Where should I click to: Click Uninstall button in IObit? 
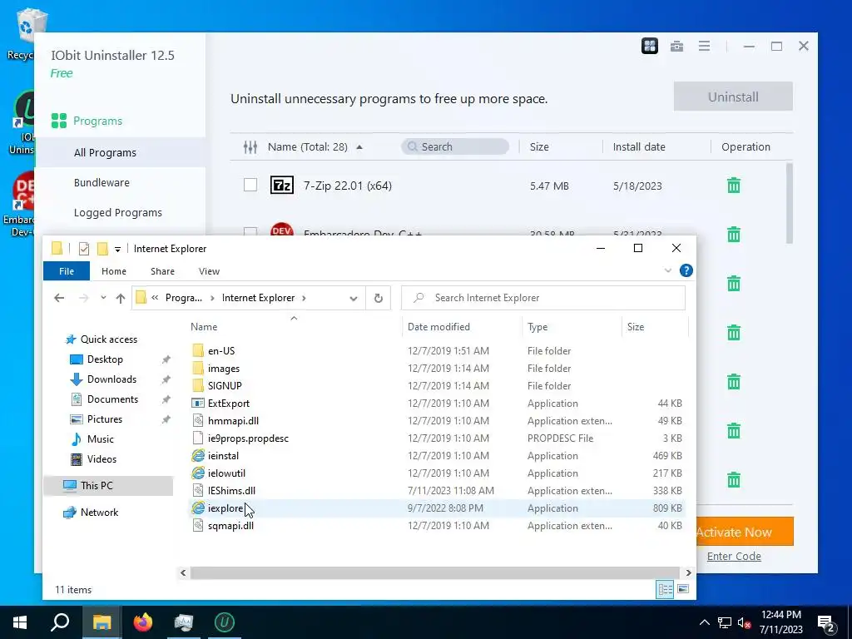click(733, 97)
